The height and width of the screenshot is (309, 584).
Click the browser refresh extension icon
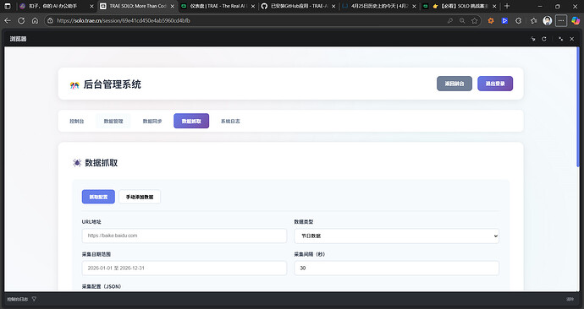(519, 21)
